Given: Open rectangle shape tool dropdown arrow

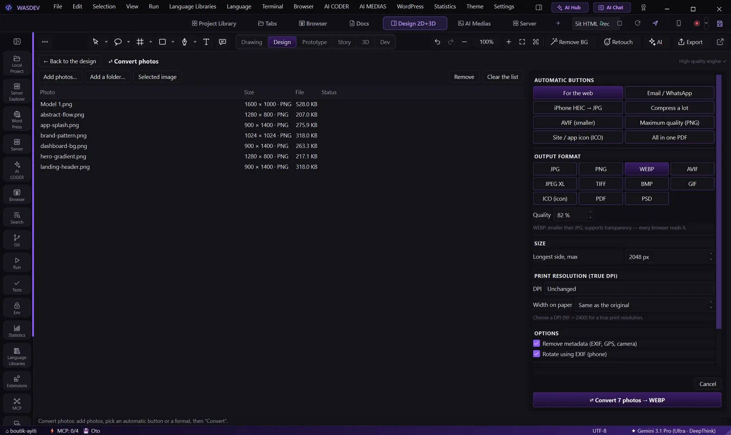Looking at the screenshot, I should (173, 42).
